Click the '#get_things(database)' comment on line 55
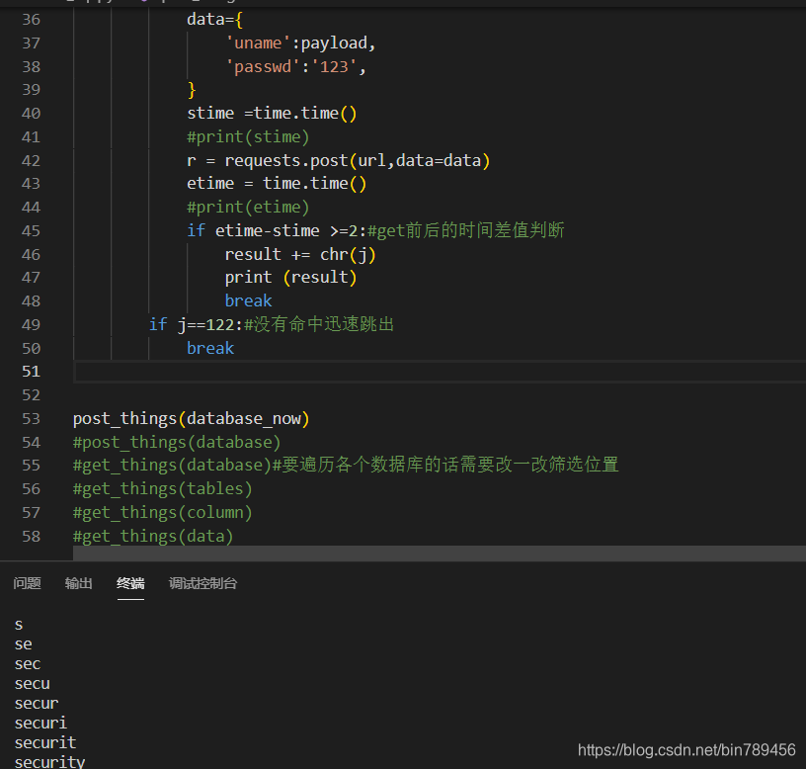The height and width of the screenshot is (769, 806). pyautogui.click(x=172, y=465)
